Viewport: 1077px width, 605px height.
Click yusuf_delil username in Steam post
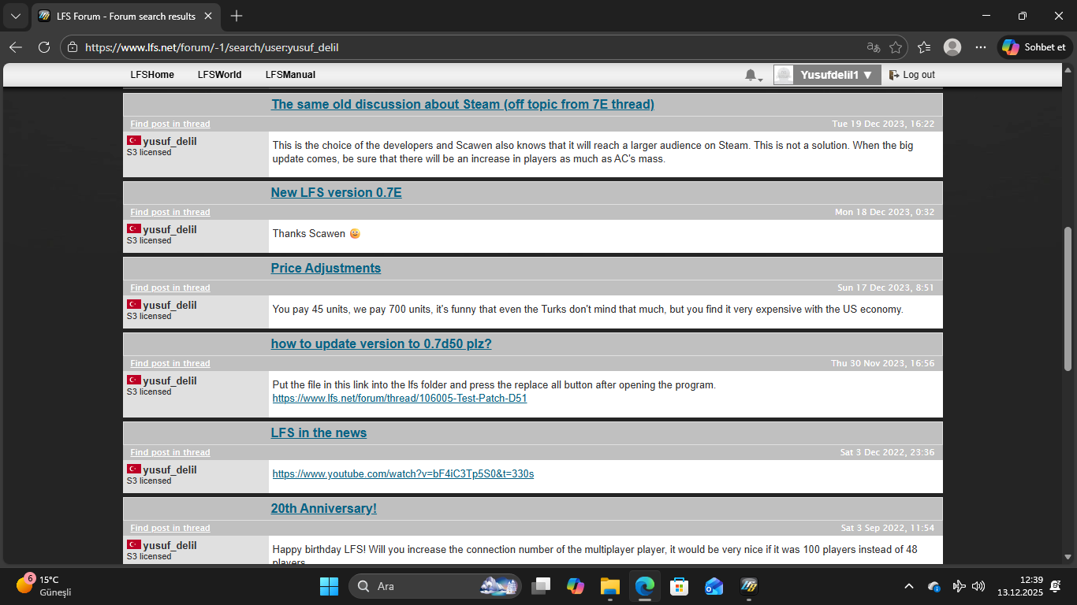click(170, 141)
